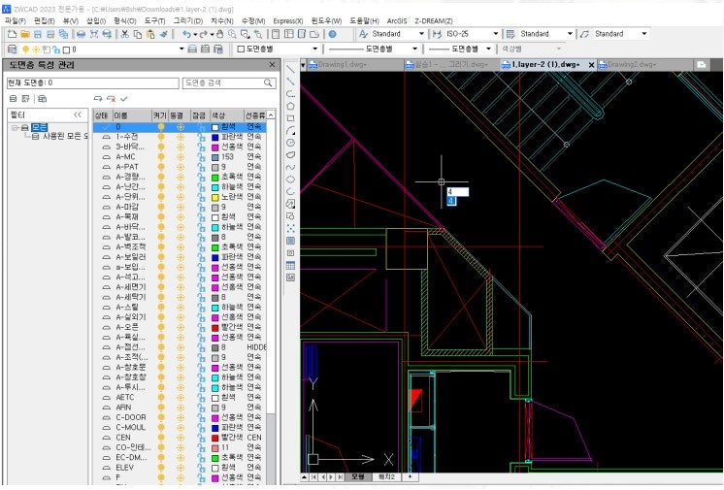Open the ISO-25 dimension style dropdown

click(x=494, y=34)
